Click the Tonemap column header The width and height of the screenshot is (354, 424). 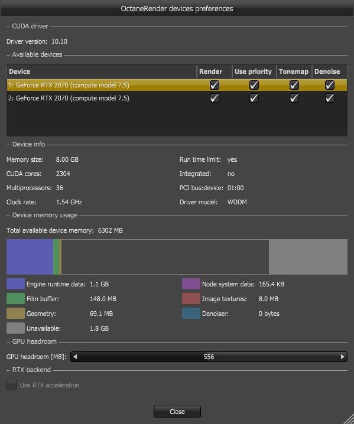pos(294,71)
